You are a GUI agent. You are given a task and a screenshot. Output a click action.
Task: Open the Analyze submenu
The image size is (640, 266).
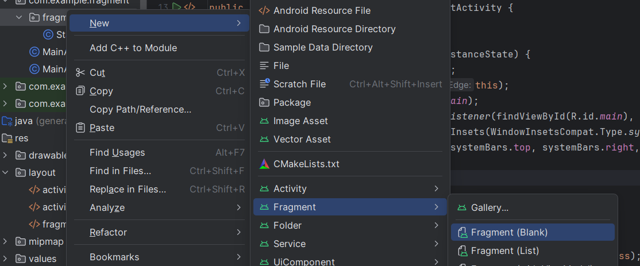tap(107, 207)
